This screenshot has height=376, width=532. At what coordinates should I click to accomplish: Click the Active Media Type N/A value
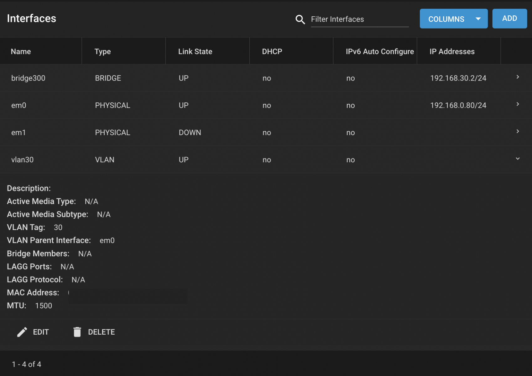click(91, 201)
